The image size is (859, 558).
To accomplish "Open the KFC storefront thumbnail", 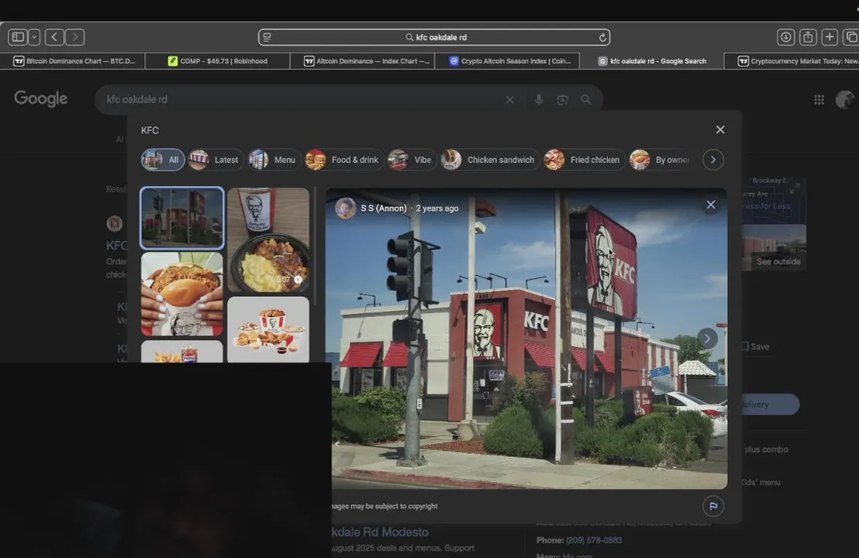I will click(182, 218).
